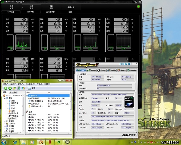Switch to the Smart tab in EasyTune6
This screenshot has height=145, width=181.
click(x=122, y=70)
